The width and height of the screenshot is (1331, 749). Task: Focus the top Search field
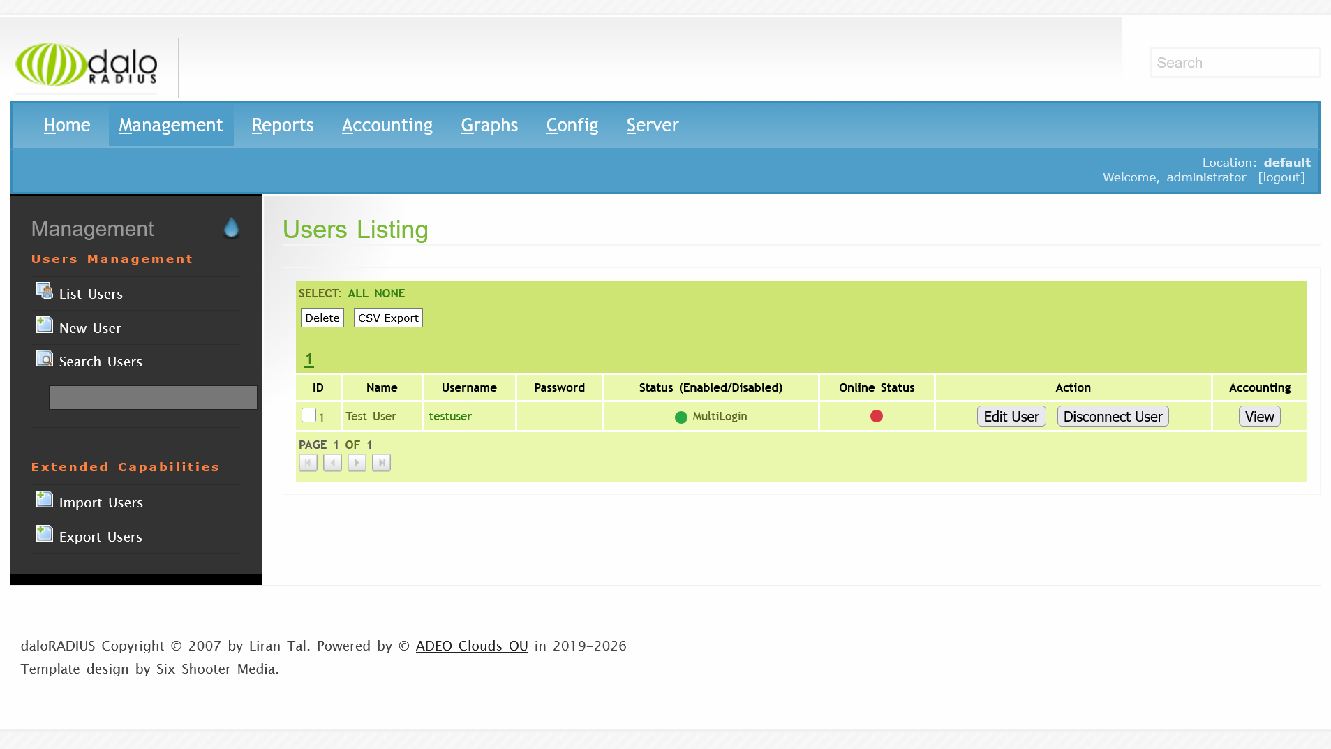(x=1235, y=63)
